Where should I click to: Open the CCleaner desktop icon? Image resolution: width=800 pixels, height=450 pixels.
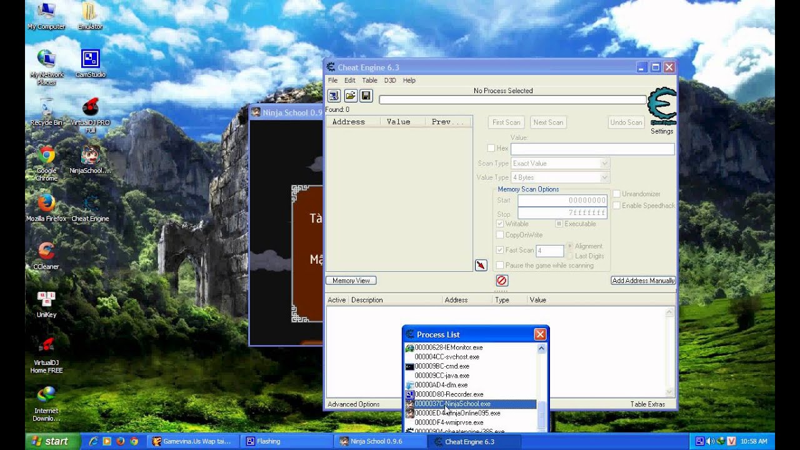coord(46,256)
